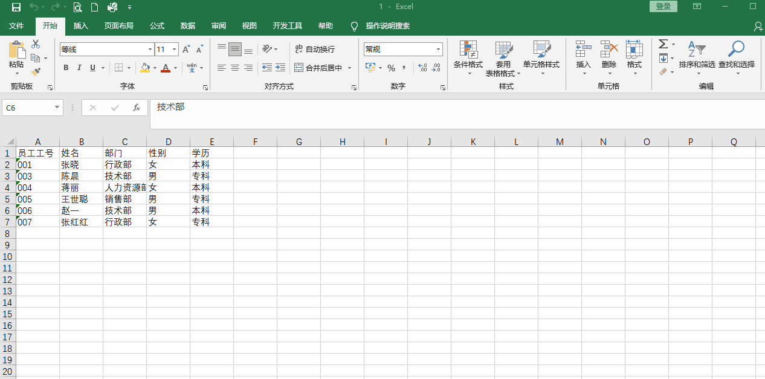Click the AutoSum sigma icon
This screenshot has height=379, width=765.
click(x=663, y=44)
